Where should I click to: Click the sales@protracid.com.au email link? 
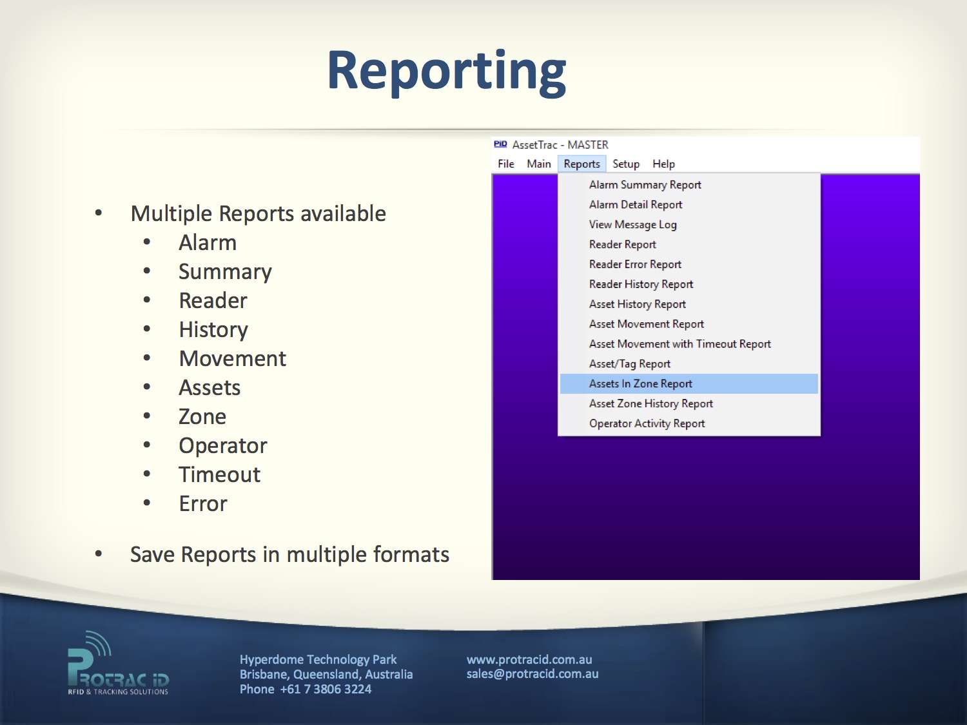click(532, 674)
